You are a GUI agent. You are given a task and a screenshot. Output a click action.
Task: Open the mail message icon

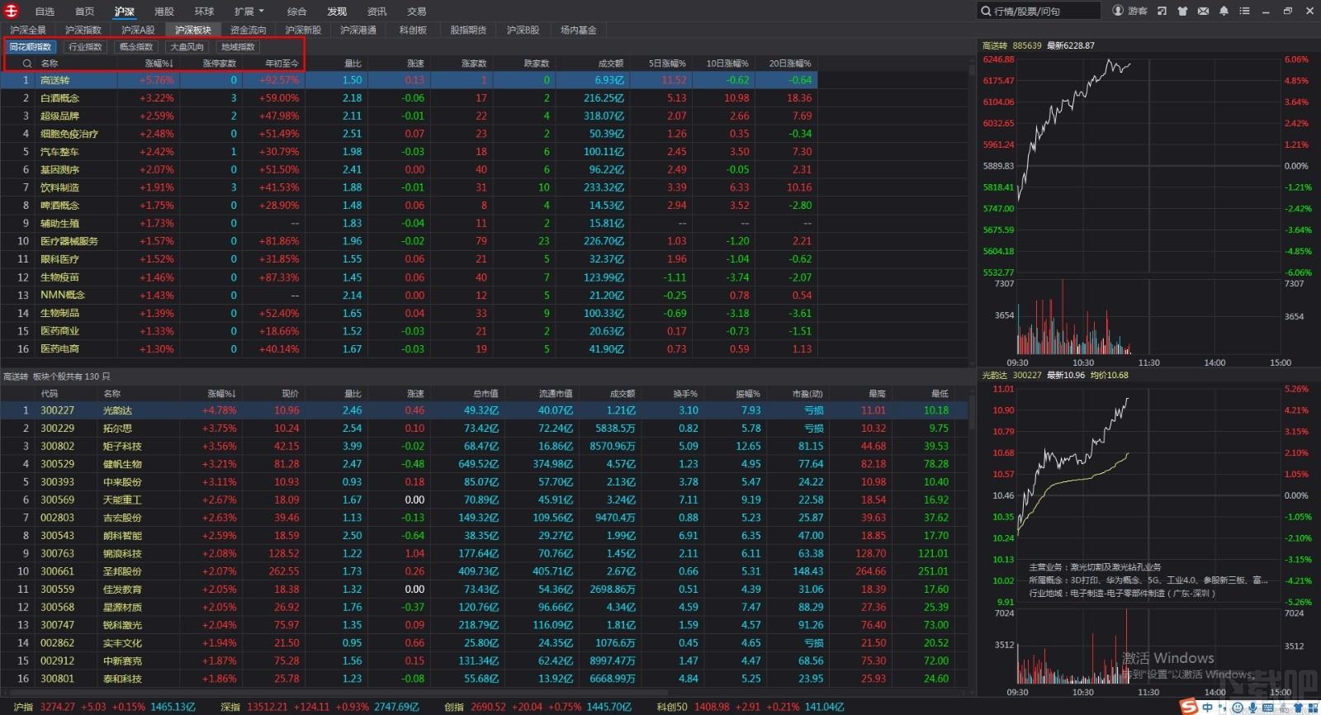click(x=1203, y=11)
